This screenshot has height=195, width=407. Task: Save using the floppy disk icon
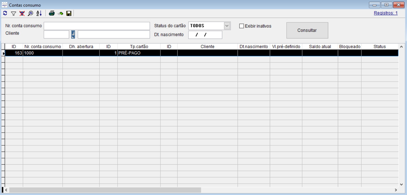(69, 13)
